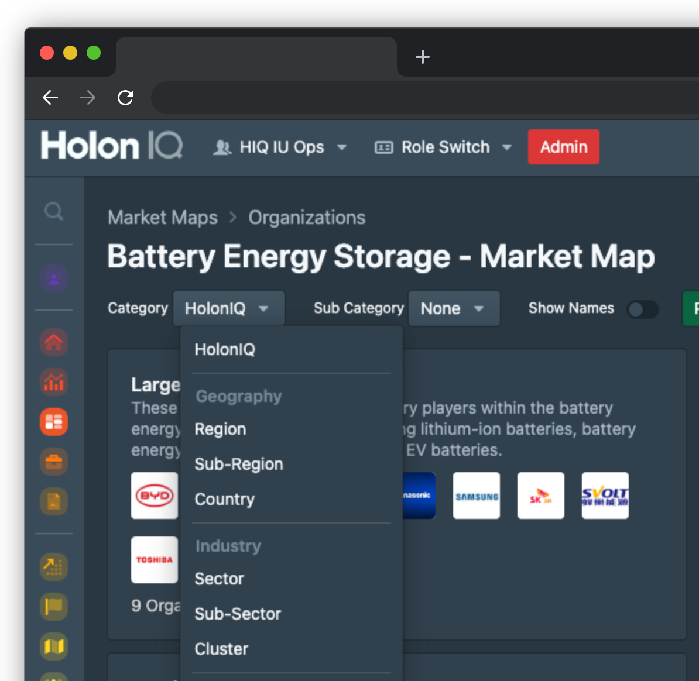Open the Toshiba organization logo
Screen dimensions: 699x681
(154, 559)
